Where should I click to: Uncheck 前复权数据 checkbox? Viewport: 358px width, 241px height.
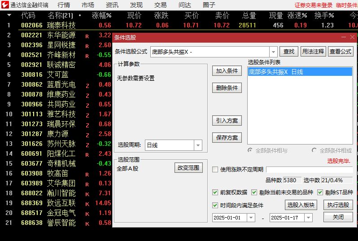click(x=215, y=193)
